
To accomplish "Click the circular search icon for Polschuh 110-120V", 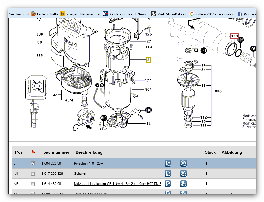I will coord(183,163).
